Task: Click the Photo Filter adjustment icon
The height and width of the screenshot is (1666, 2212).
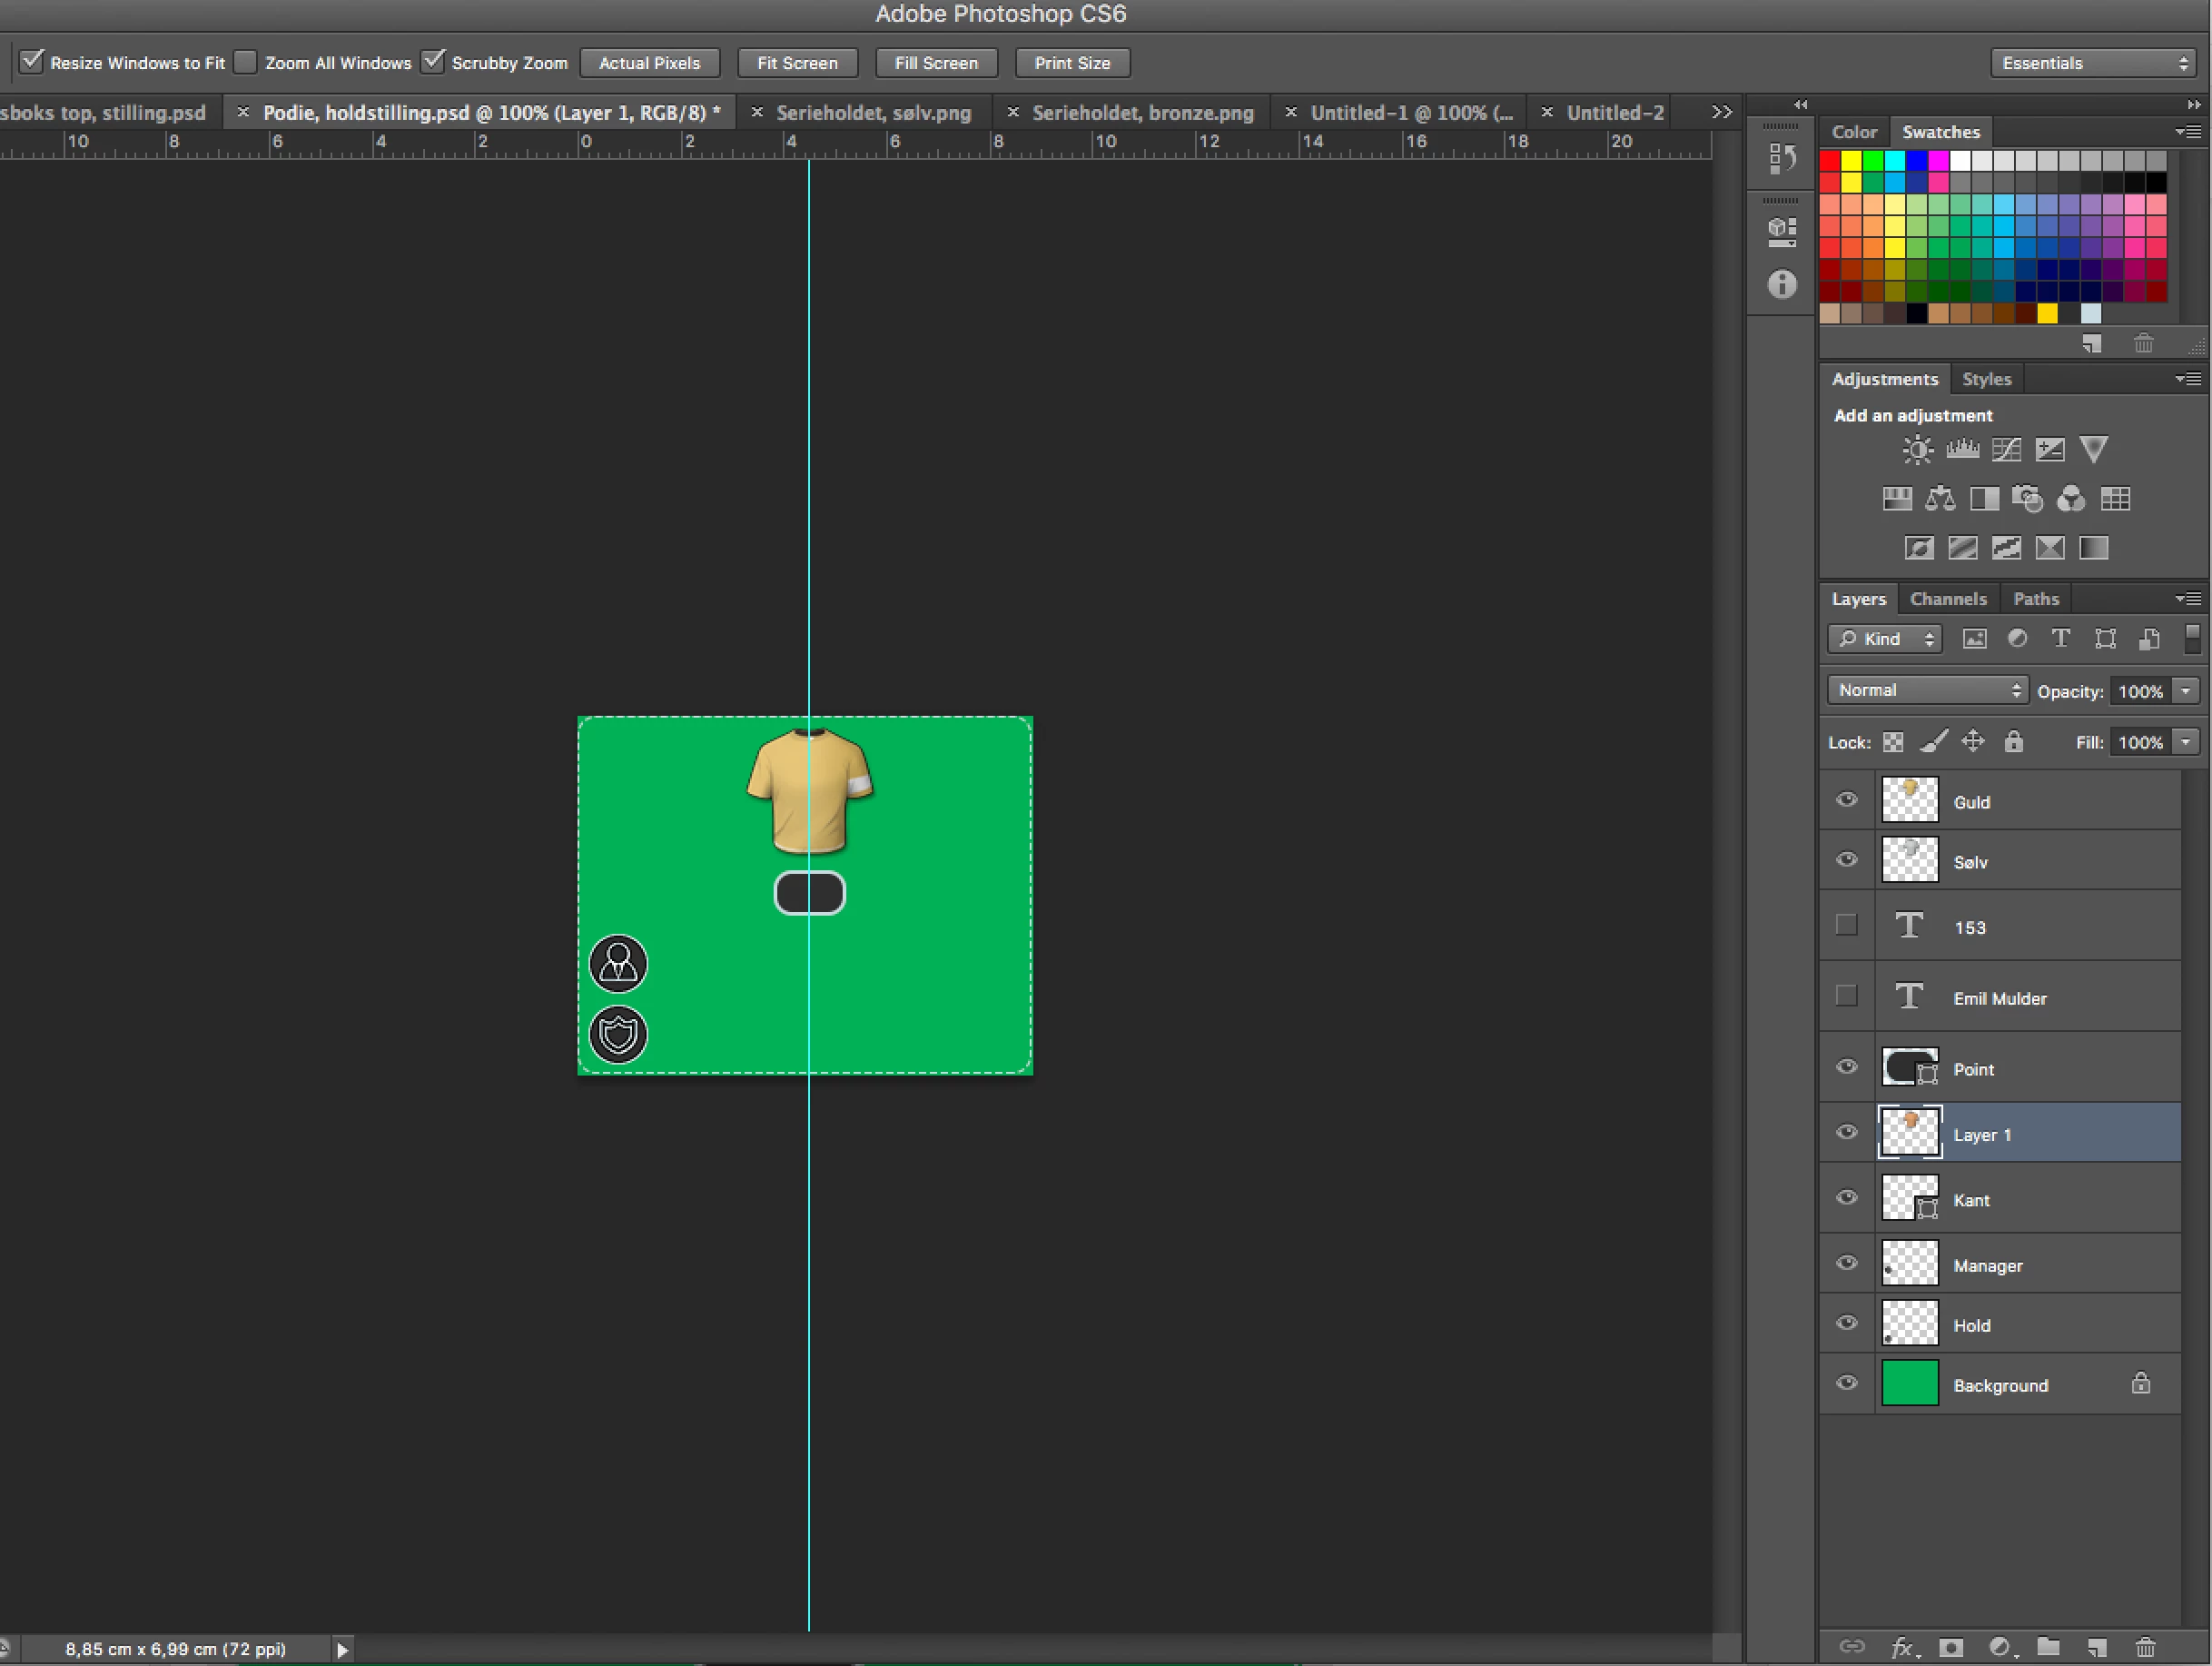Action: click(x=2027, y=499)
